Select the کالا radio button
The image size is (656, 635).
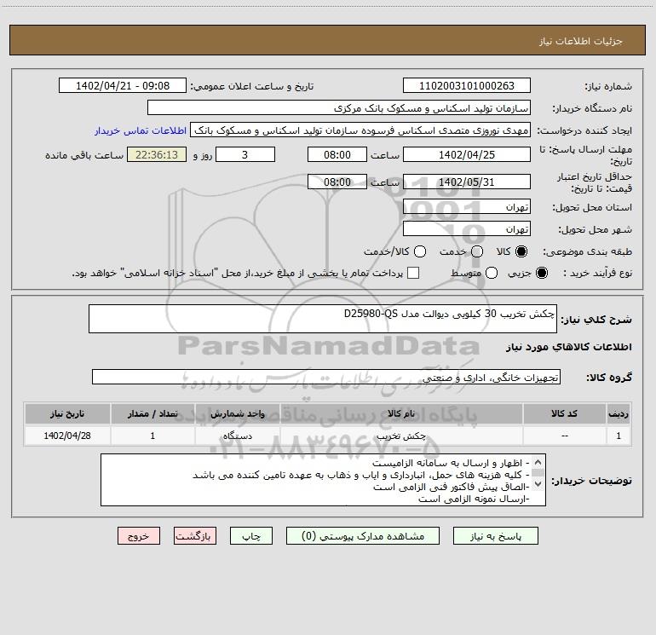click(x=521, y=251)
